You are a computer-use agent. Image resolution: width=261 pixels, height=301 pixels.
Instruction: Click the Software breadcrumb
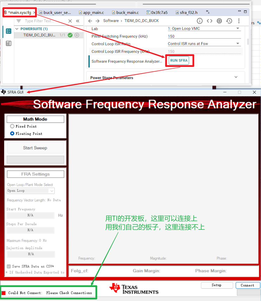point(111,21)
